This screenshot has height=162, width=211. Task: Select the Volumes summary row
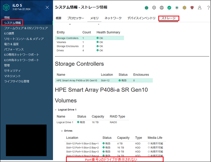[89, 42]
